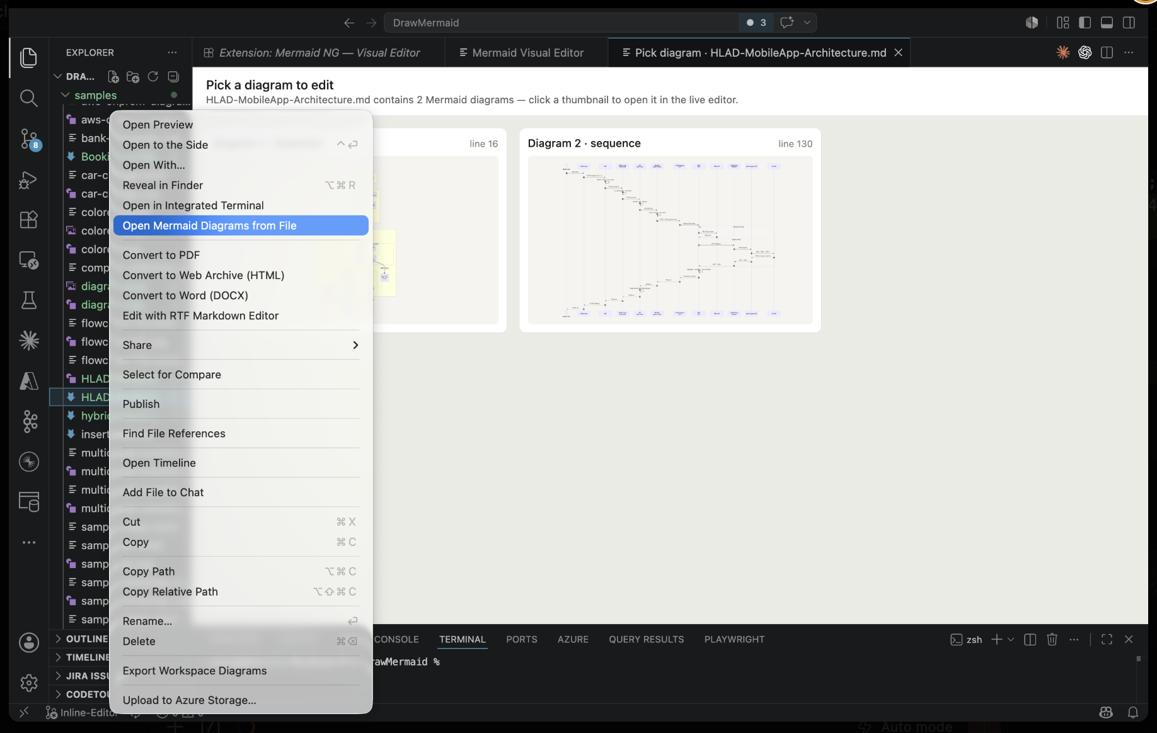Open the Explorer view in activity bar
Viewport: 1157px width, 733px height.
point(29,57)
